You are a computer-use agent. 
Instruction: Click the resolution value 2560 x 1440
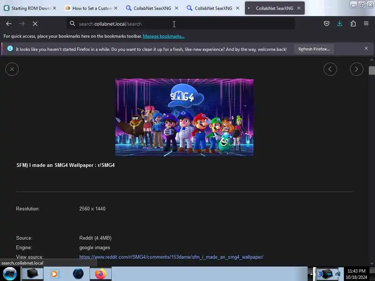point(92,209)
